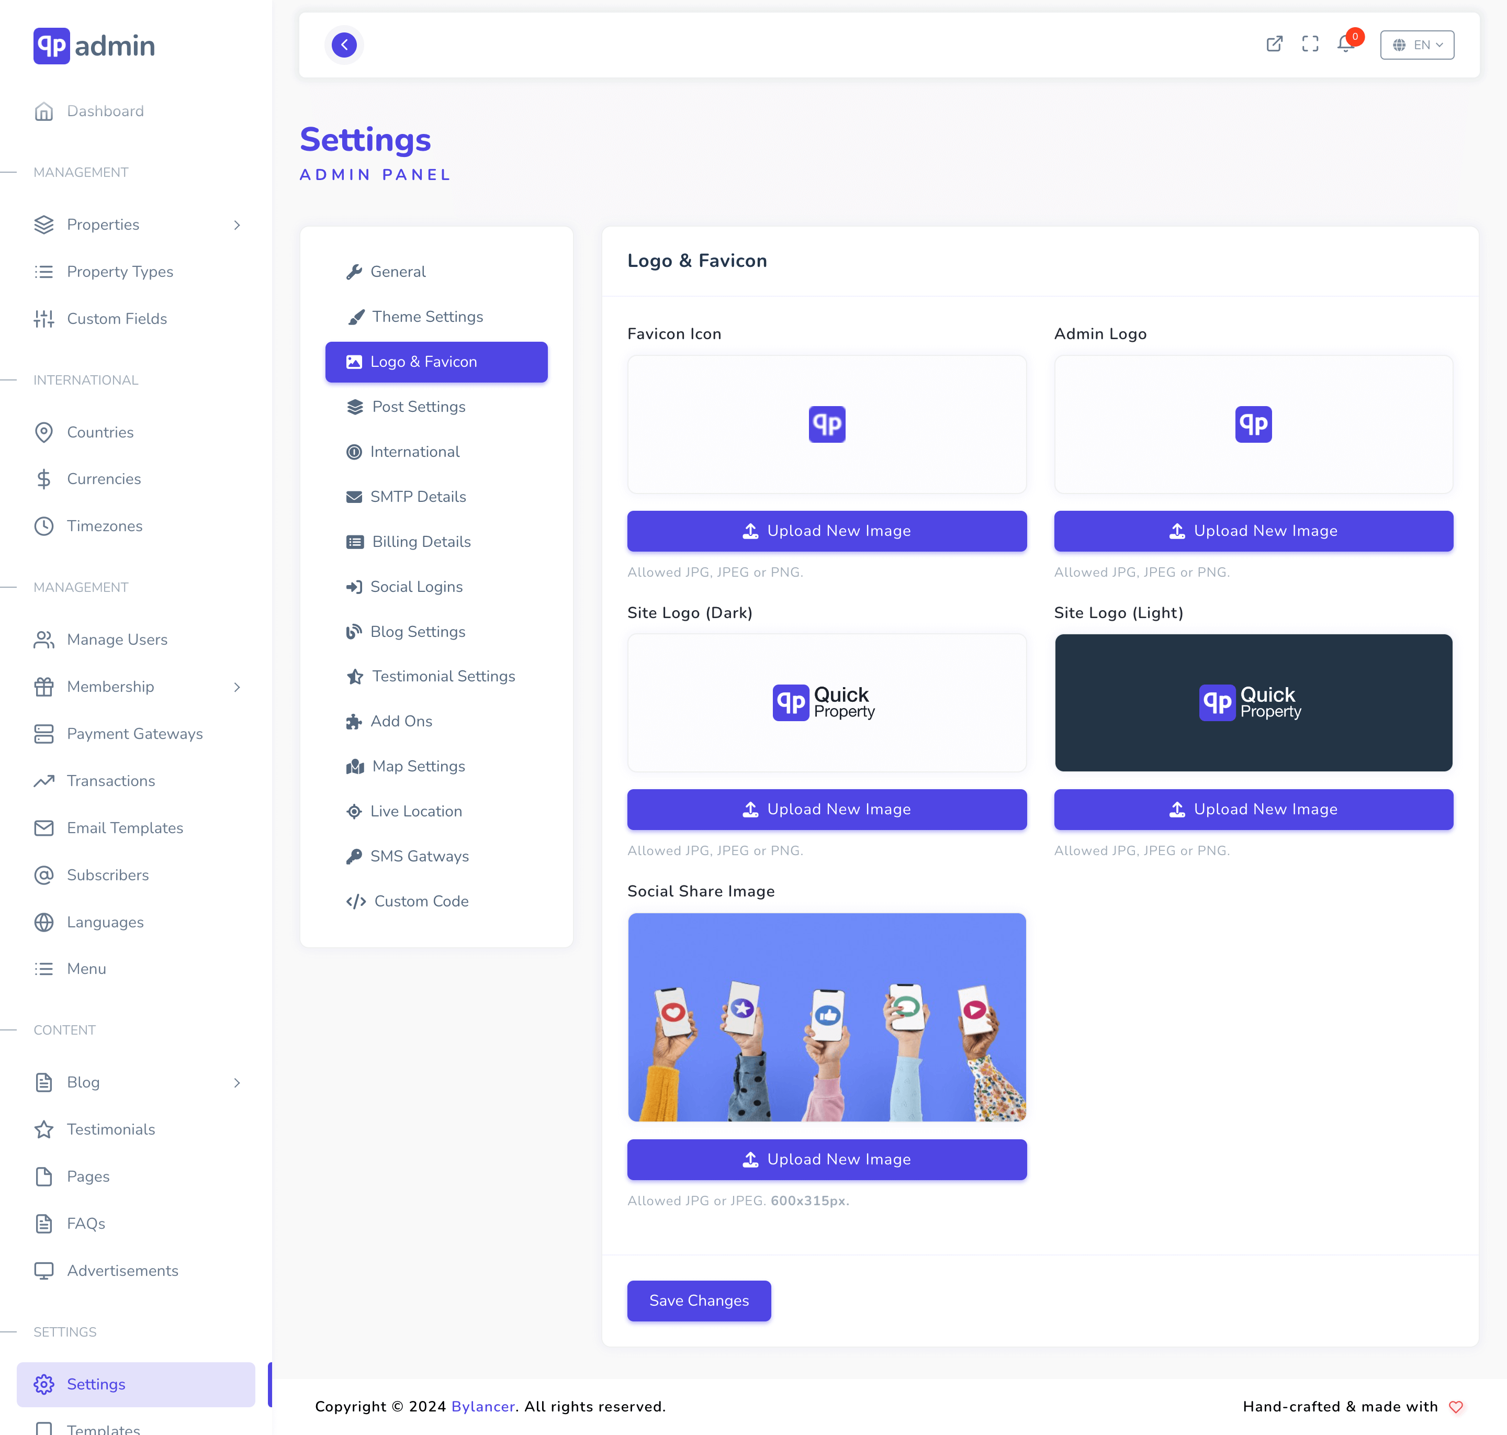Image resolution: width=1507 pixels, height=1435 pixels.
Task: Click the Advertisements monitor icon
Action: [44, 1271]
